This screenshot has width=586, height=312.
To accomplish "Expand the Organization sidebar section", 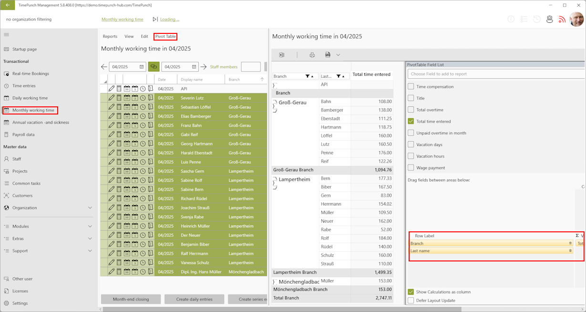I will (90, 208).
